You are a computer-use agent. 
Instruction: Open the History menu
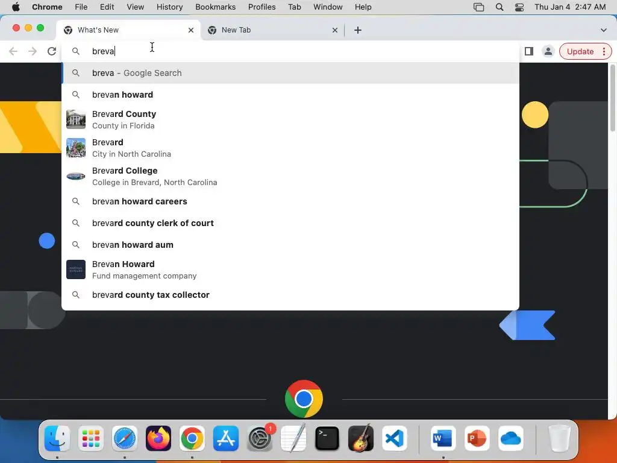point(169,7)
